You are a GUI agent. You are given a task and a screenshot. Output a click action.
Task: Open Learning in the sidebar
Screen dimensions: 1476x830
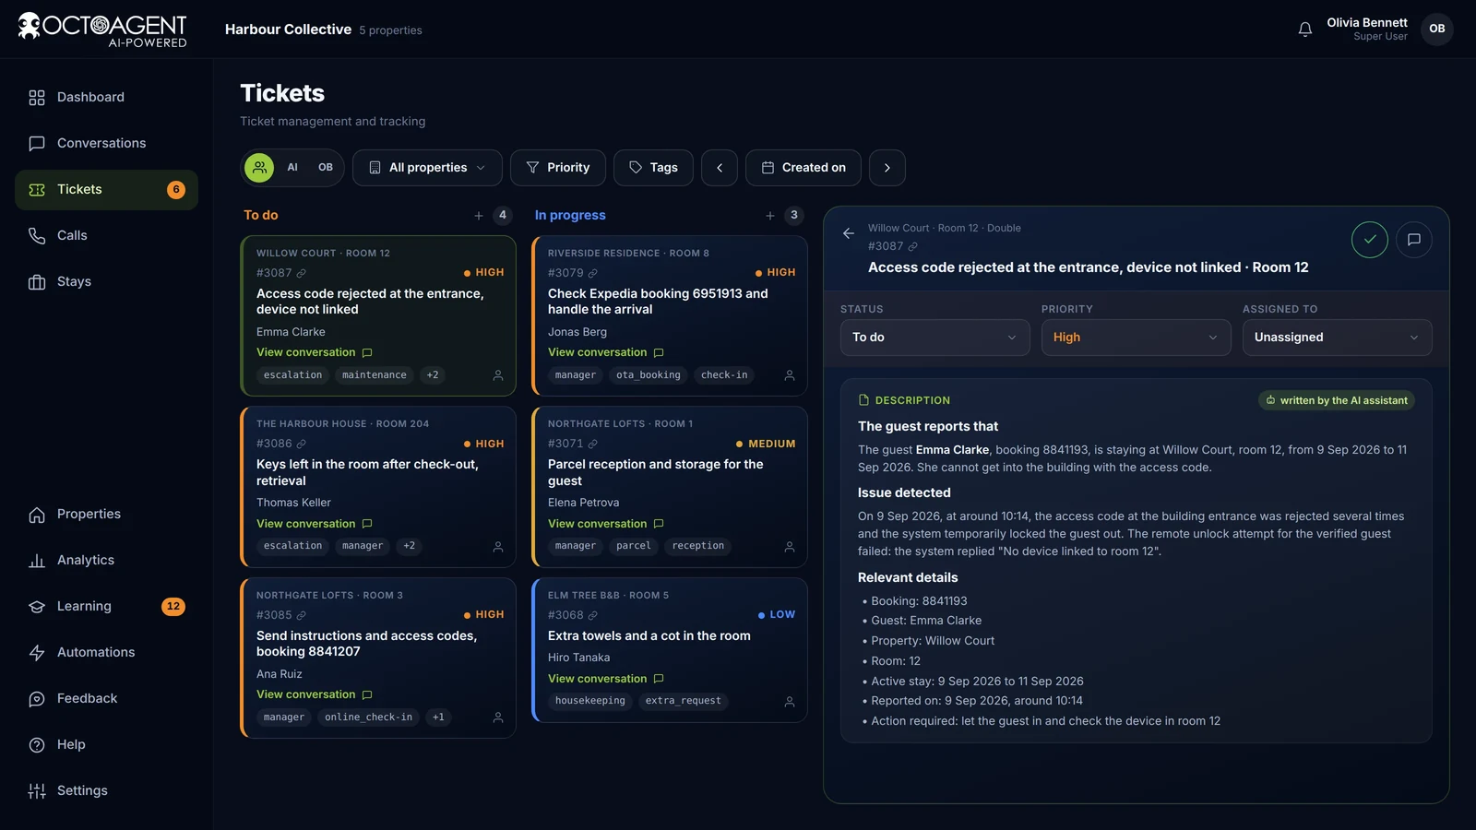point(106,607)
